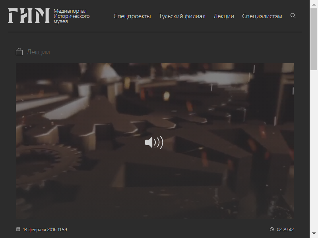
Task: Click the vertical scrollbar thumb
Action: pyautogui.click(x=314, y=39)
